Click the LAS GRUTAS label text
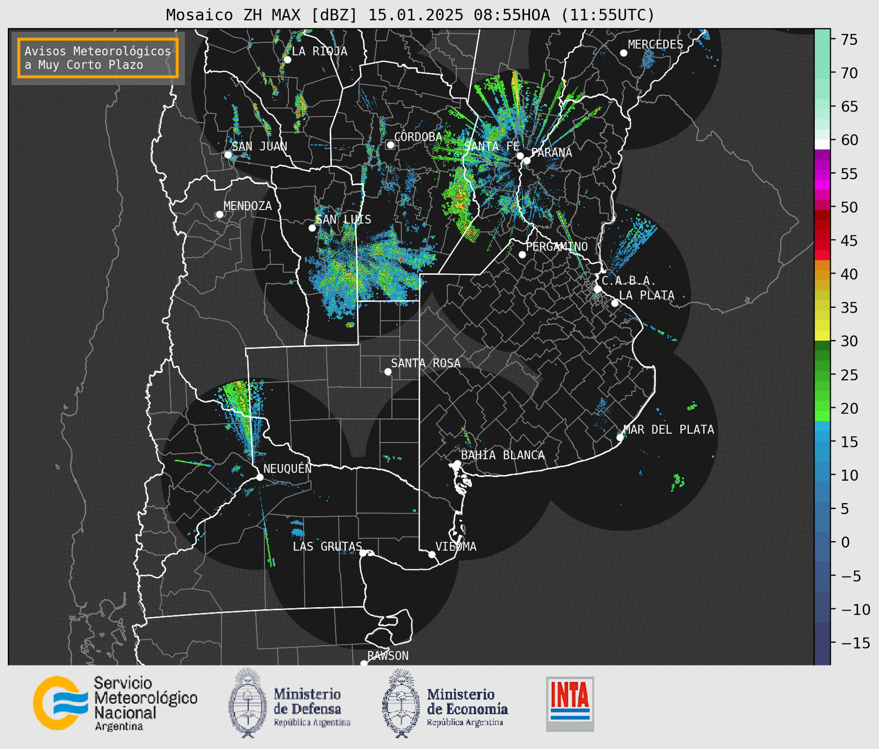Screen dimensions: 879x749 point(327,546)
